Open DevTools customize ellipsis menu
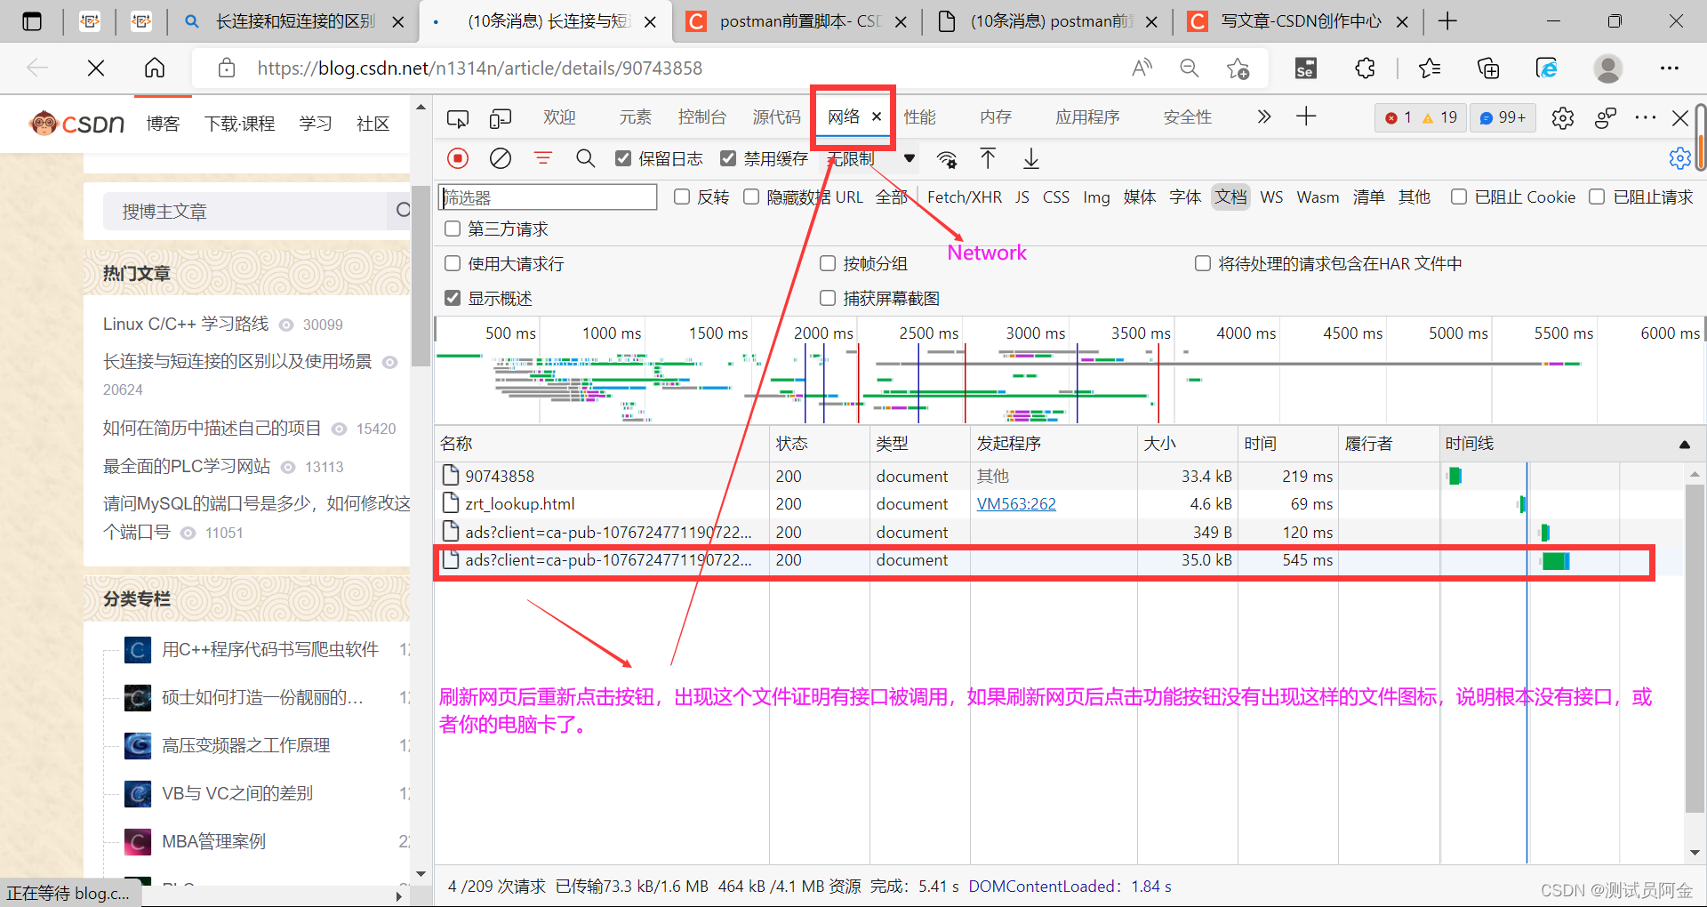This screenshot has height=907, width=1707. (x=1646, y=117)
